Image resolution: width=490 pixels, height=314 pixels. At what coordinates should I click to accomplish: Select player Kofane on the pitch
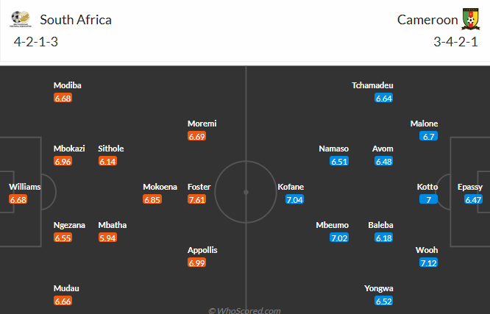pyautogui.click(x=291, y=187)
